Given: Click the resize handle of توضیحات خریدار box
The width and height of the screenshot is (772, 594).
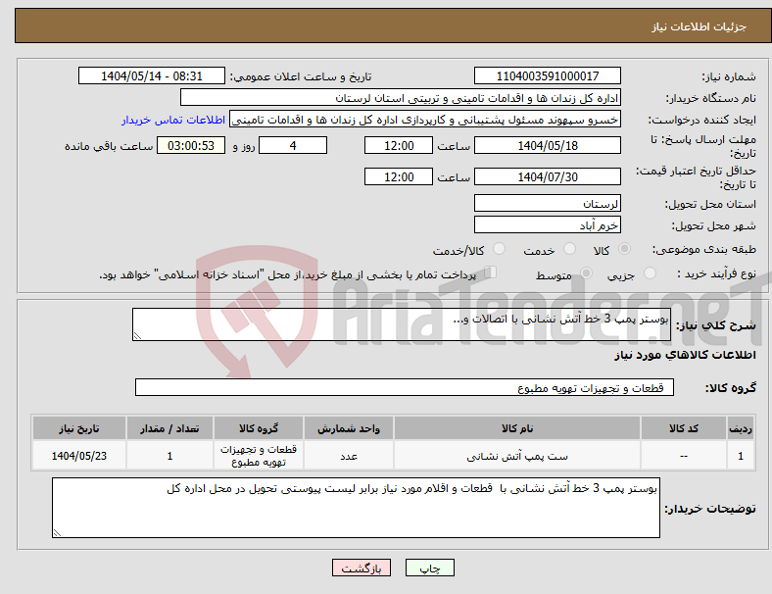Looking at the screenshot, I should tap(57, 533).
